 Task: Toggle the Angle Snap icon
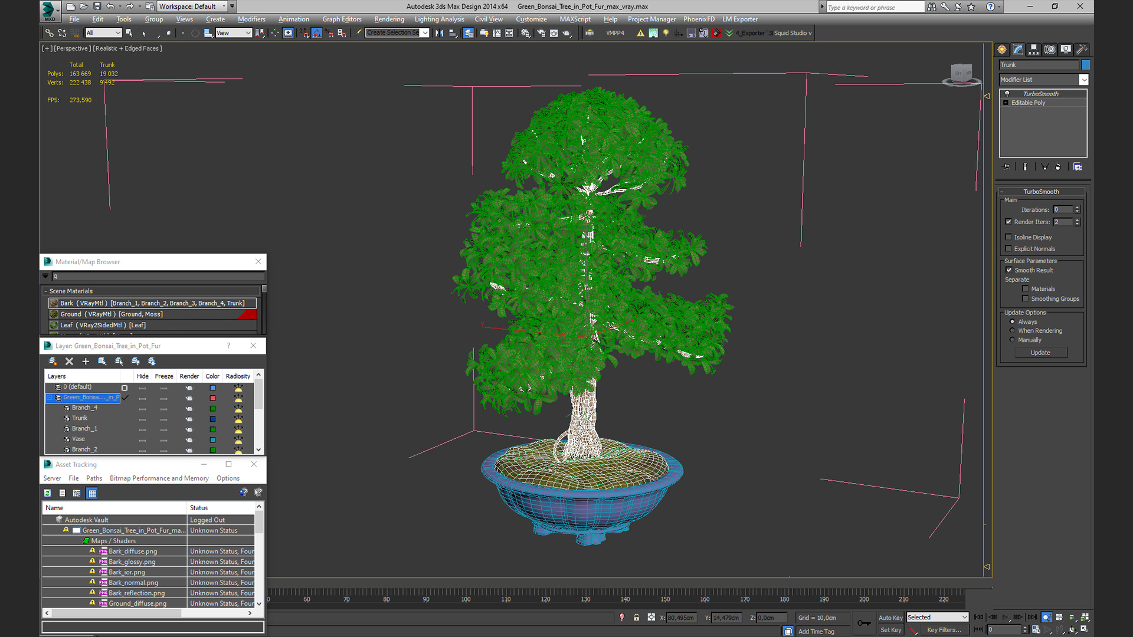click(317, 33)
